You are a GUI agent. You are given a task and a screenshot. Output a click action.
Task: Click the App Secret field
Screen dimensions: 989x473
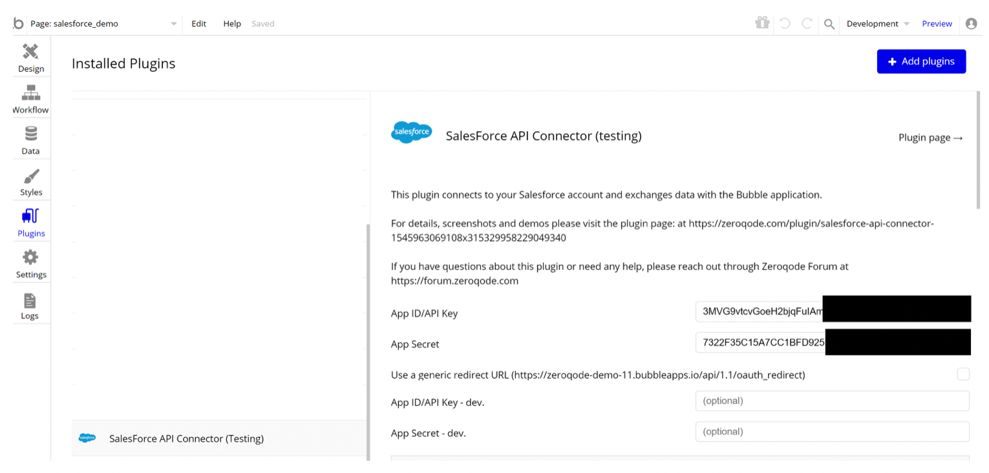click(833, 342)
